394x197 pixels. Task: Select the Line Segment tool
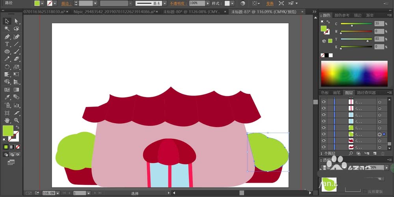(16, 44)
